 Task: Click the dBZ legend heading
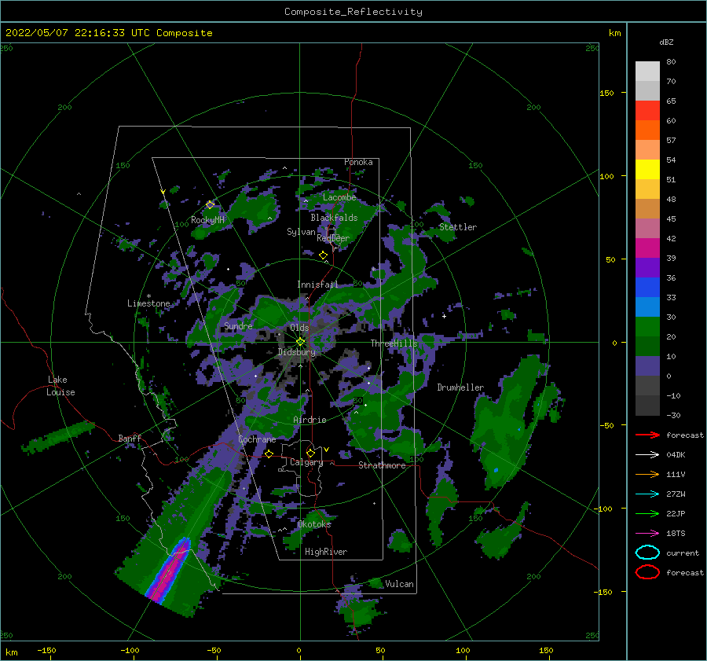[666, 42]
